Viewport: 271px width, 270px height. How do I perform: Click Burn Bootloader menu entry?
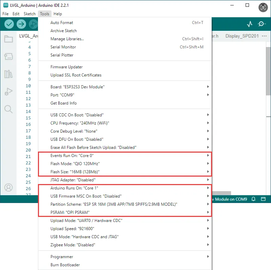point(65,265)
